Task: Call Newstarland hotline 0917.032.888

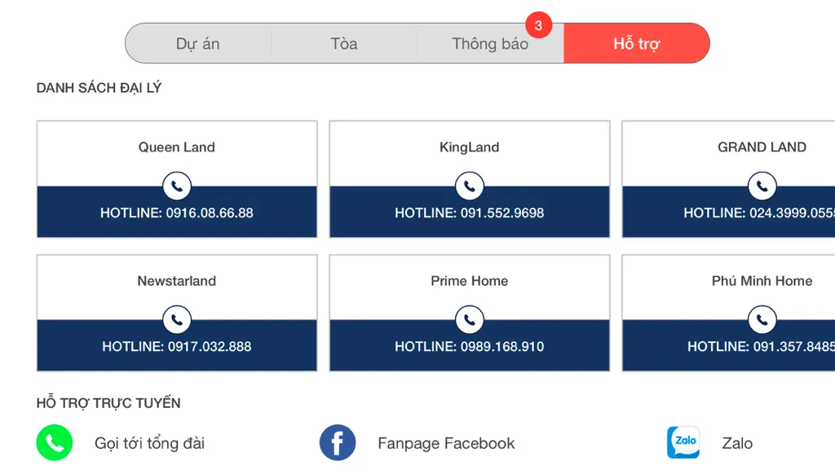Action: [x=177, y=347]
